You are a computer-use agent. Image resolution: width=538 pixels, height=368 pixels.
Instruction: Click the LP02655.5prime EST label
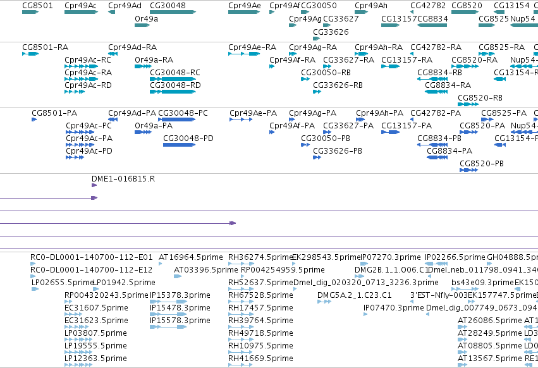point(63,283)
